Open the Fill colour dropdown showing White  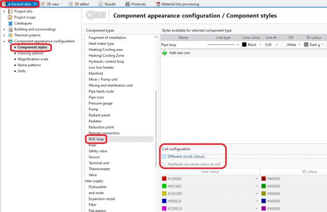300,45
